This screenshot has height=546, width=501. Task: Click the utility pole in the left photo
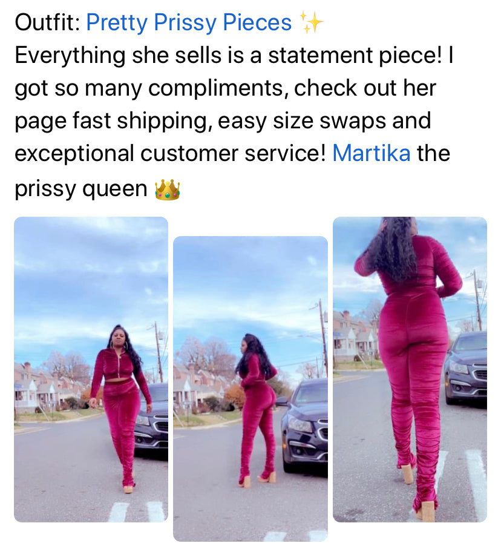159,352
